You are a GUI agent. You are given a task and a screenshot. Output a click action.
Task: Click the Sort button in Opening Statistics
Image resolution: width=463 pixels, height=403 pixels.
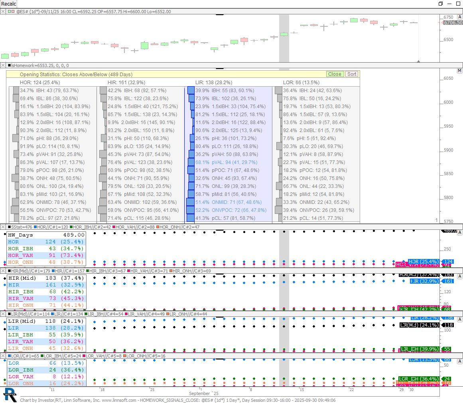pos(351,74)
